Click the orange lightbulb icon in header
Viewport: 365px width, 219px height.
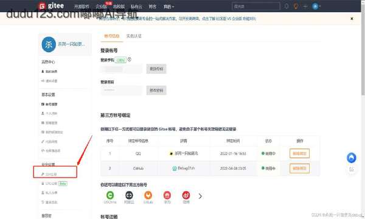click(x=296, y=6)
